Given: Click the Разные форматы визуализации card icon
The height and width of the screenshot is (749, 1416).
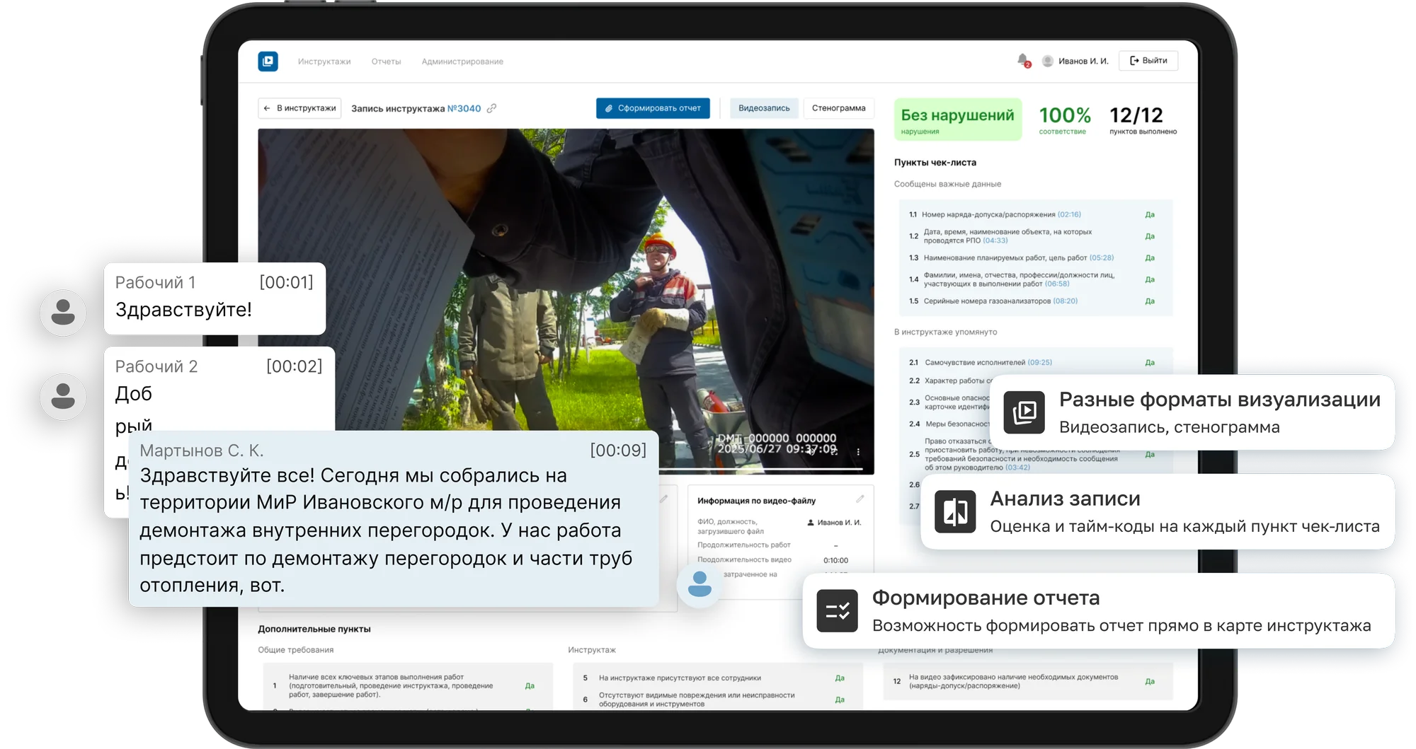Looking at the screenshot, I should (1024, 412).
